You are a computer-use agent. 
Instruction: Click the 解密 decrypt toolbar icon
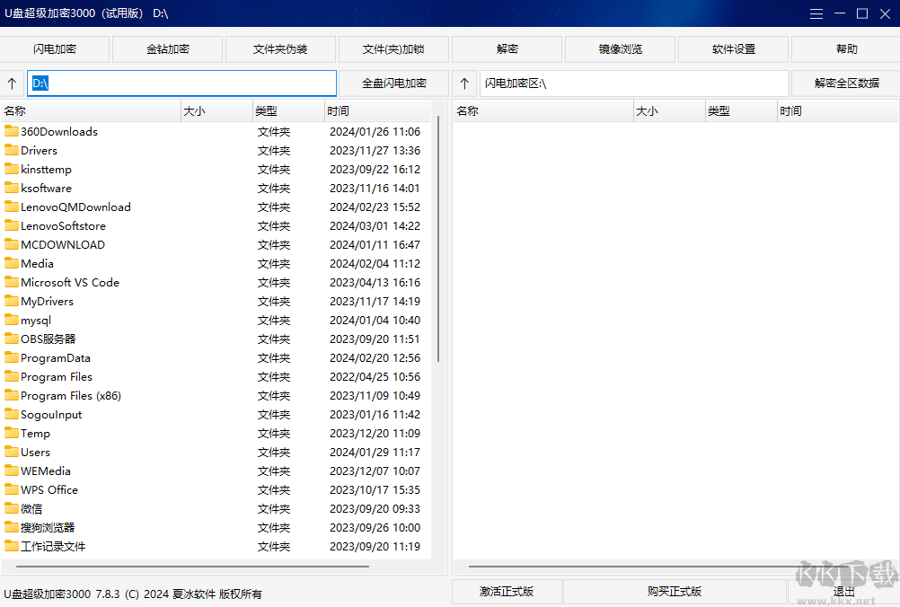tap(507, 48)
